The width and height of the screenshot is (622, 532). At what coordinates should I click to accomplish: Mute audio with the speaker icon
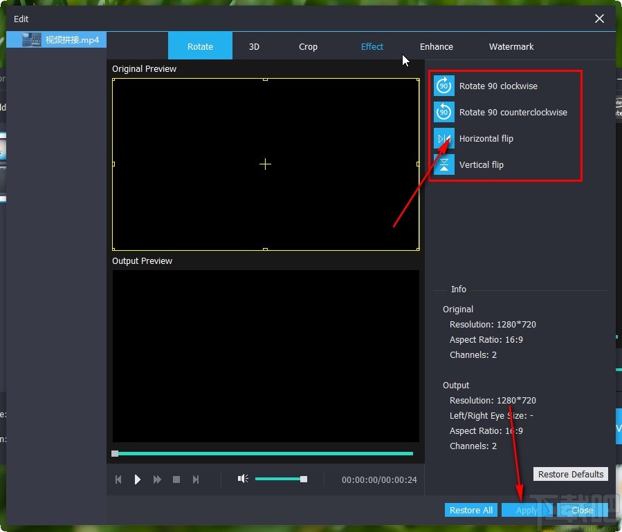click(x=243, y=479)
